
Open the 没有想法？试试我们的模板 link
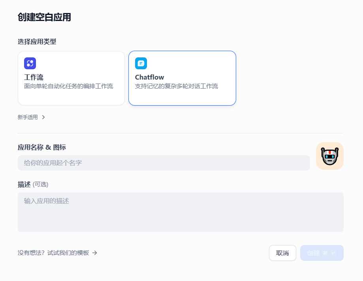53,253
